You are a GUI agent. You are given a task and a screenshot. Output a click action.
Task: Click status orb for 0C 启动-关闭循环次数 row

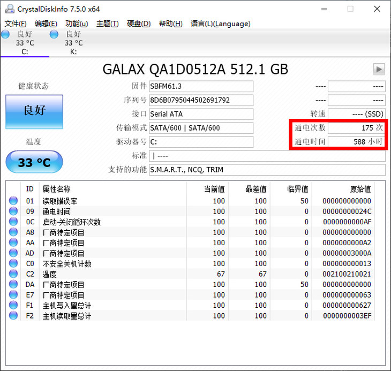pyautogui.click(x=13, y=222)
